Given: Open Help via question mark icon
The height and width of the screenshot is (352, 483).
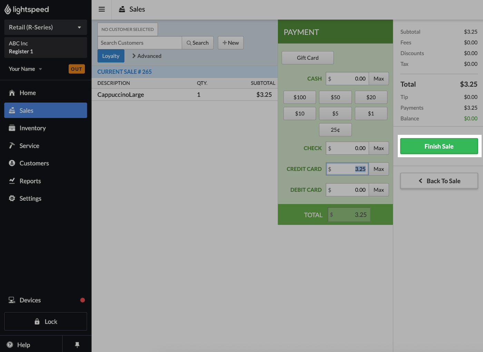Looking at the screenshot, I should (10, 344).
